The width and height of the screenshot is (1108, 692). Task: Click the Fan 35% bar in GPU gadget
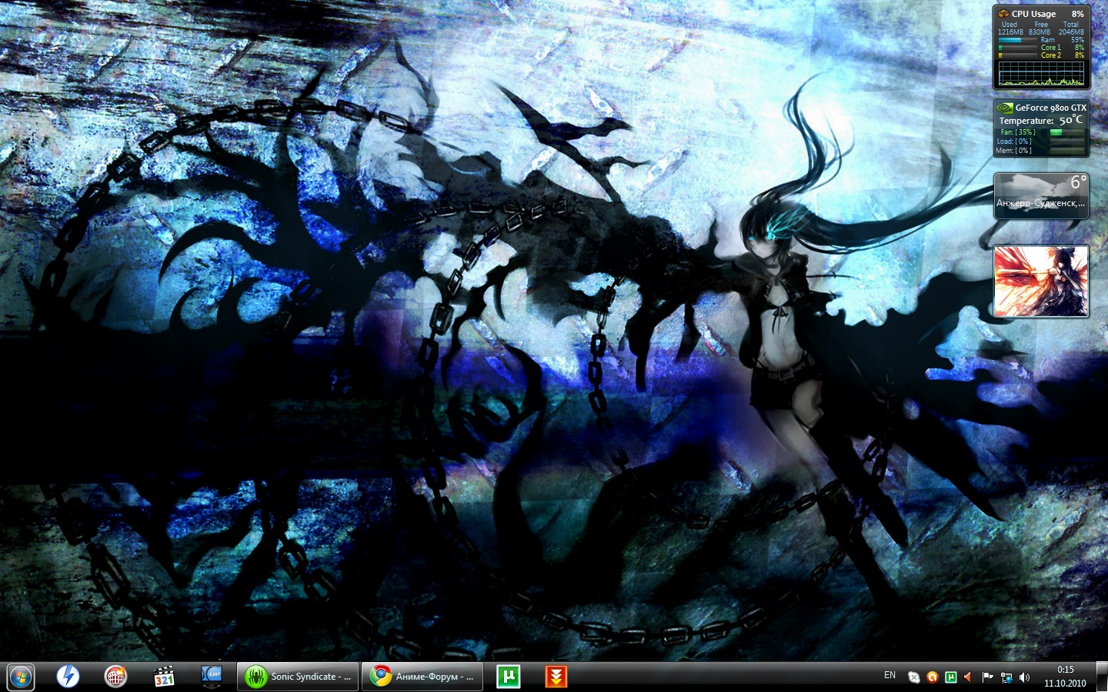[x=1067, y=132]
